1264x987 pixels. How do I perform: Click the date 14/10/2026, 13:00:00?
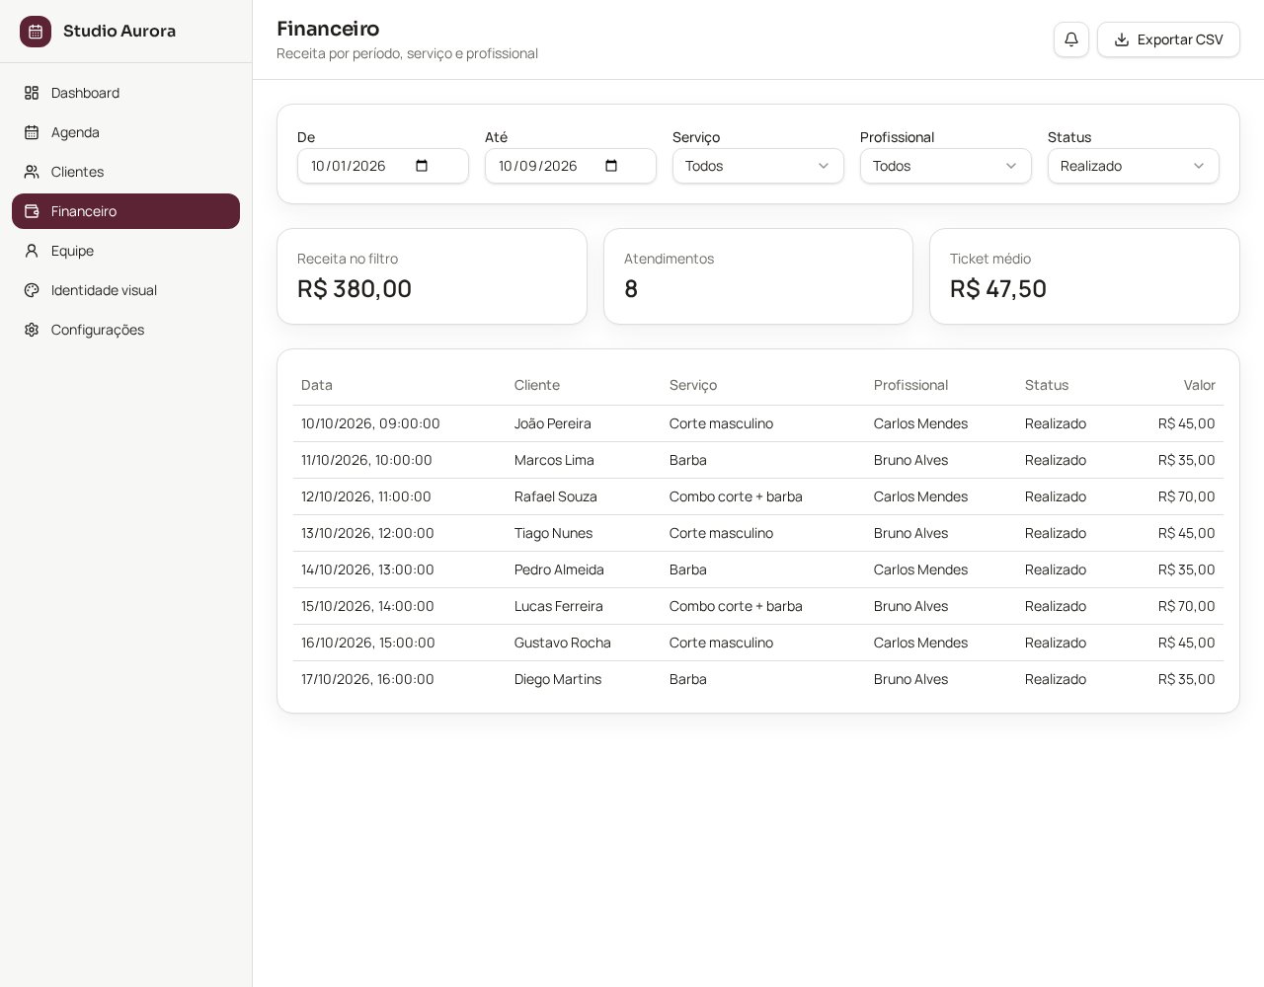click(367, 569)
